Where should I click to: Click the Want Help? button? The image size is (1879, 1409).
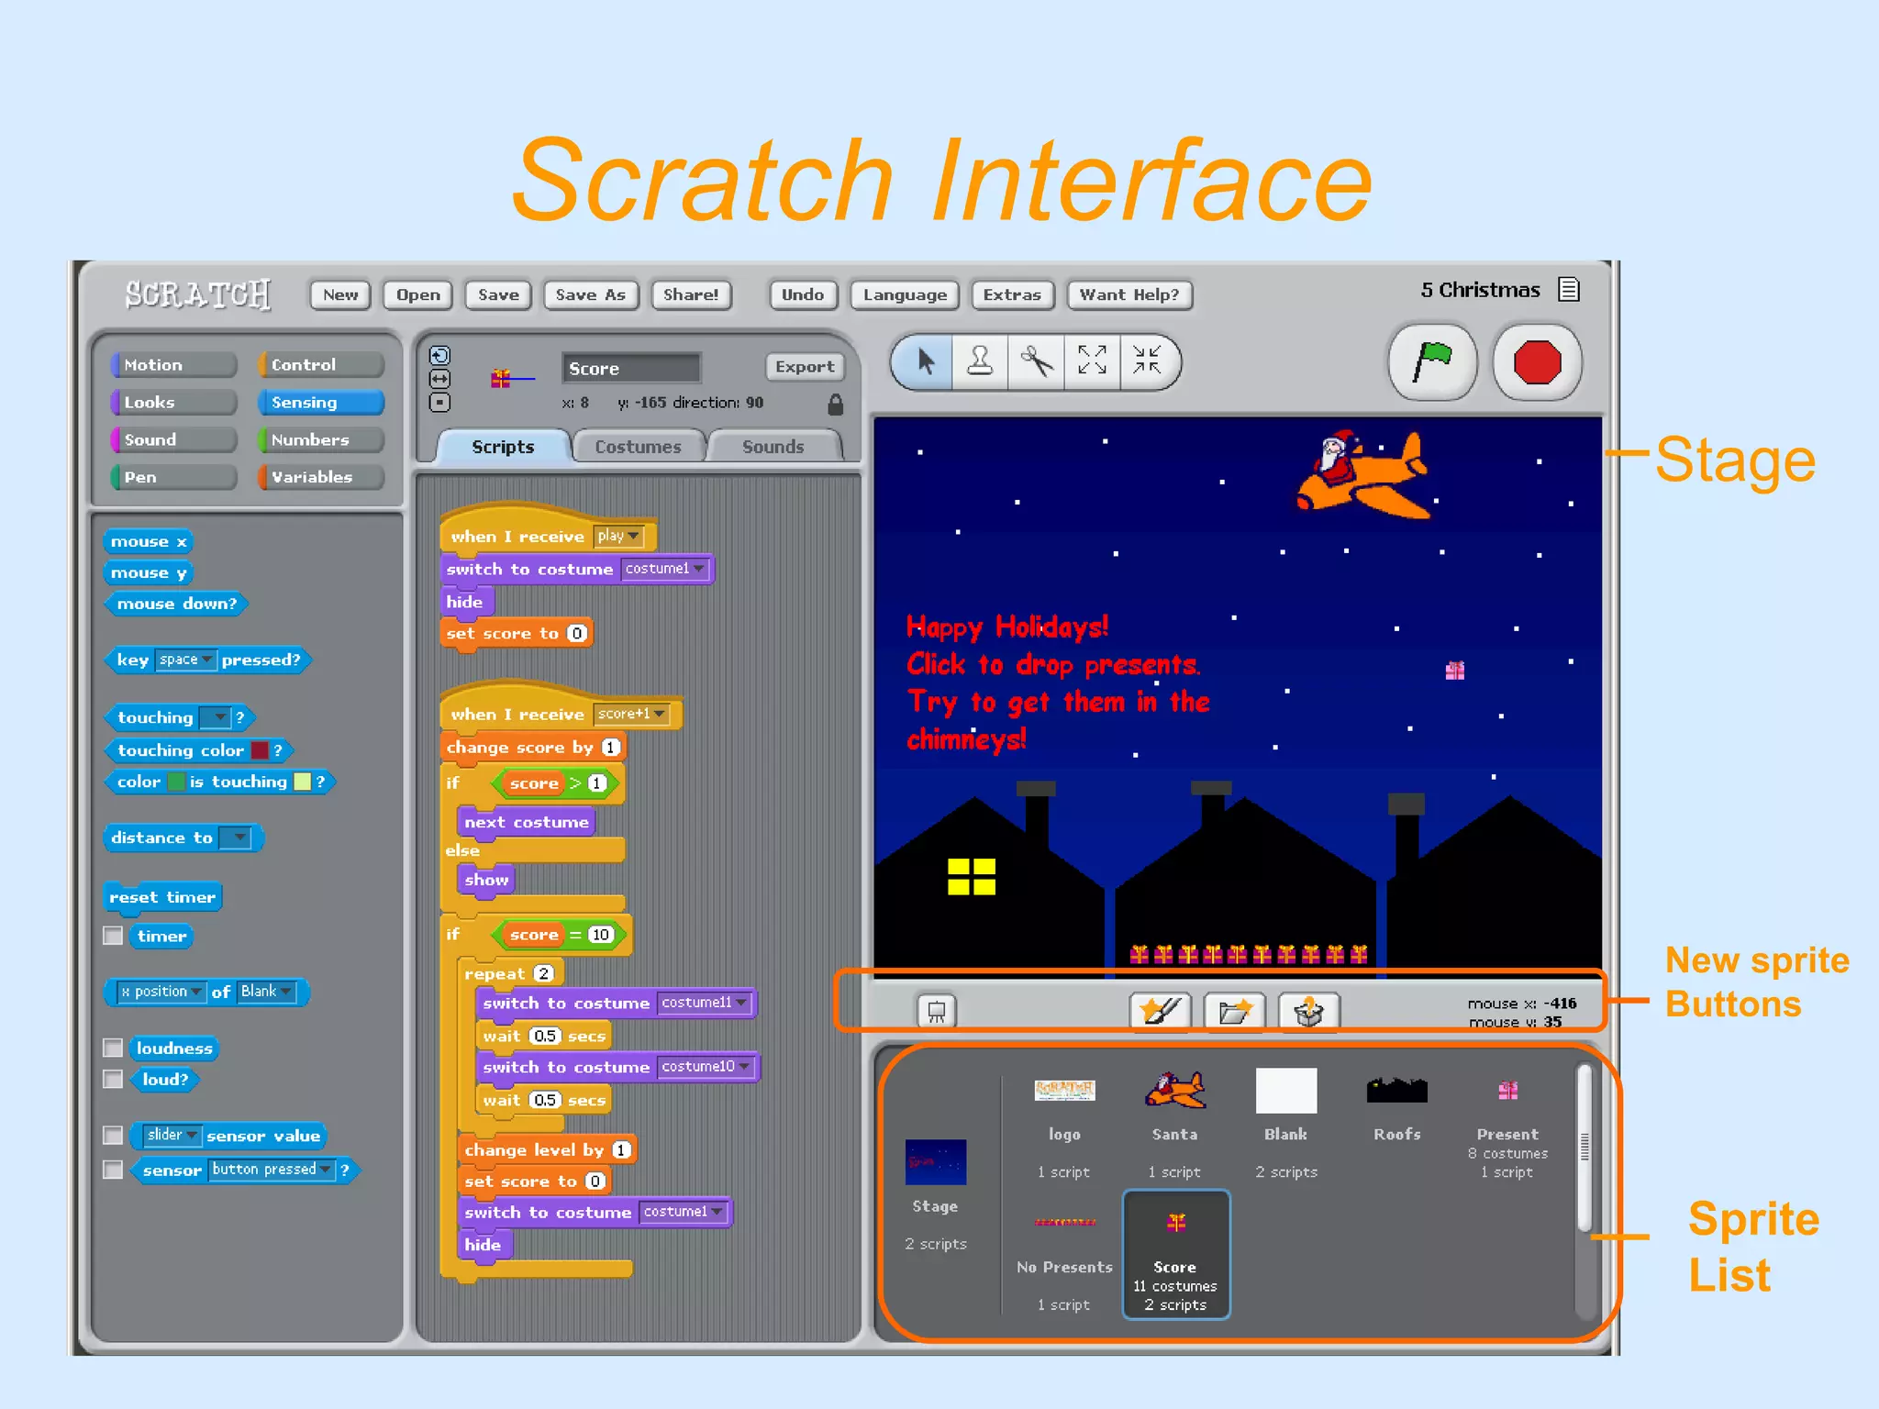point(1129,294)
